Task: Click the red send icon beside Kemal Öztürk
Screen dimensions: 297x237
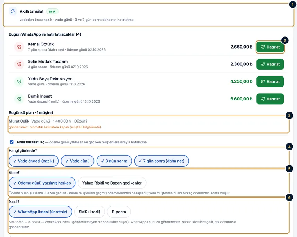Action: click(x=19, y=47)
